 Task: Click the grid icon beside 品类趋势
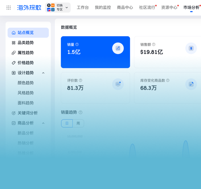14,43
